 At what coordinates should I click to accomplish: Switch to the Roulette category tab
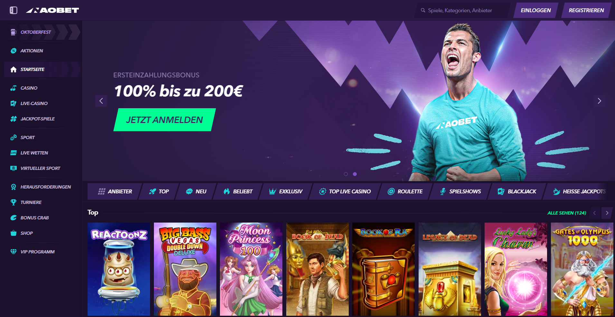405,191
